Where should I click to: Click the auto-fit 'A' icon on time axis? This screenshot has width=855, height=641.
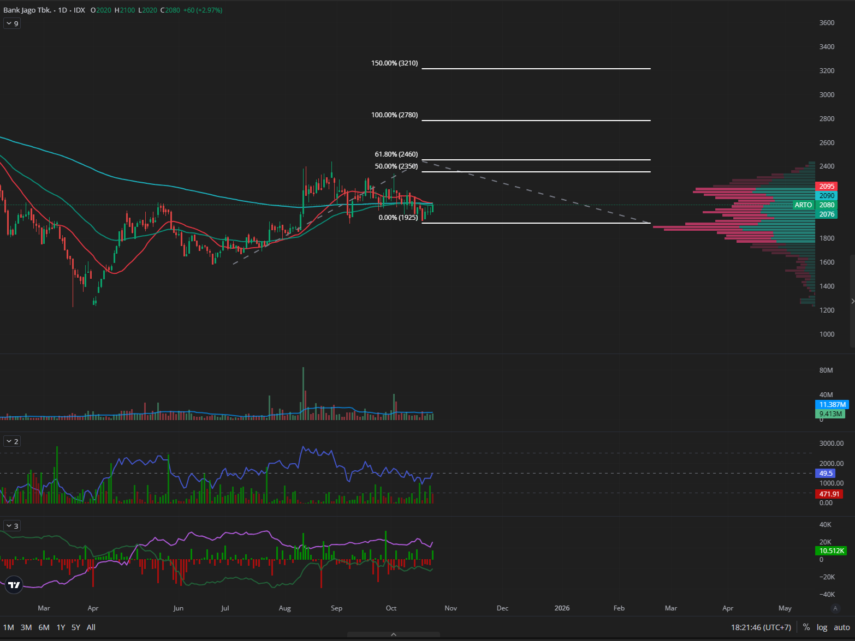[x=835, y=608]
